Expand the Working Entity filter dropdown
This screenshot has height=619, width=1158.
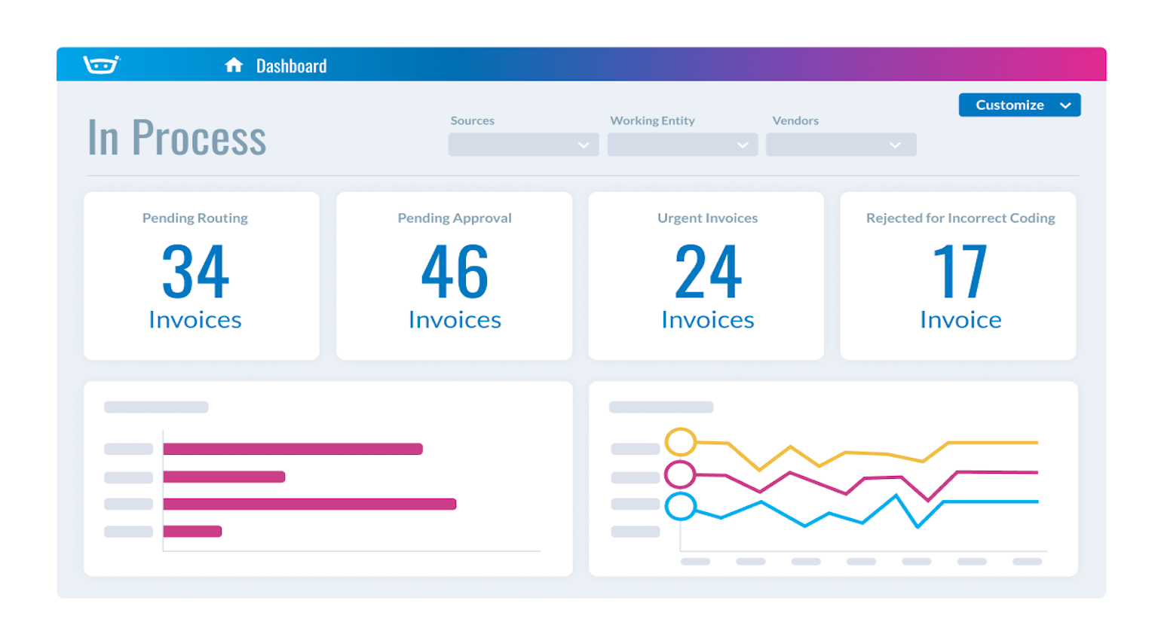pos(682,145)
